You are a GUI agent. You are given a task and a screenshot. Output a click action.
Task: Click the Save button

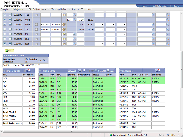click(10, 51)
